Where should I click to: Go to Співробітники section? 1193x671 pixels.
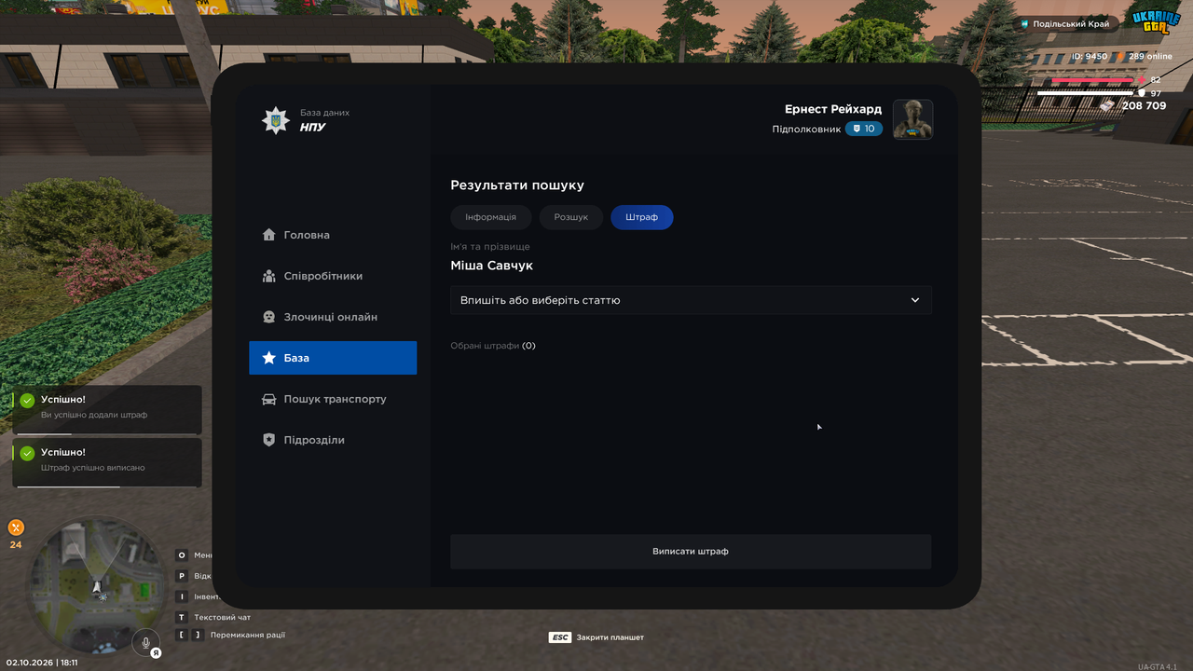coord(333,276)
